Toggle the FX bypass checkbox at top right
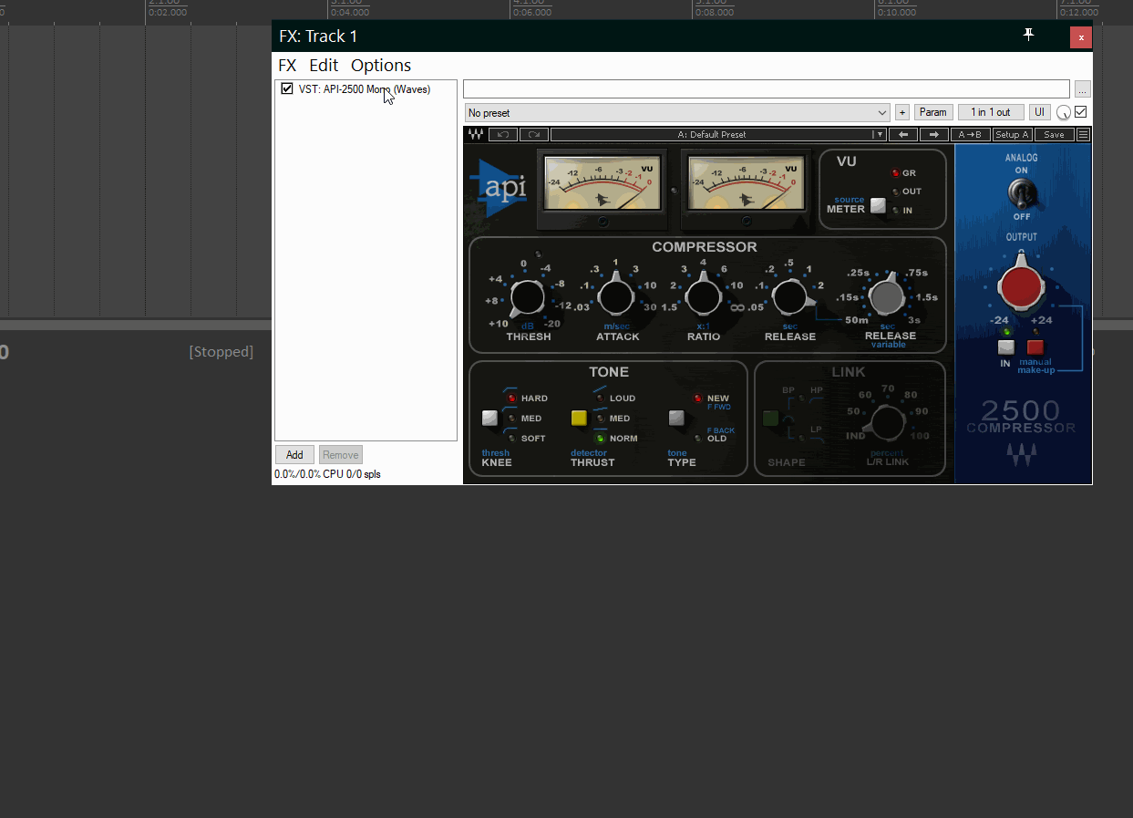This screenshot has height=818, width=1133. 1081,112
